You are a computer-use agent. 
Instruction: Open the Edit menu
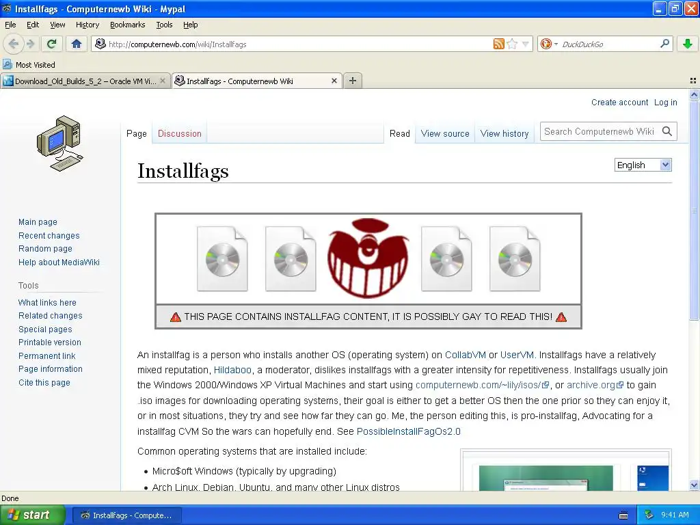tap(33, 25)
